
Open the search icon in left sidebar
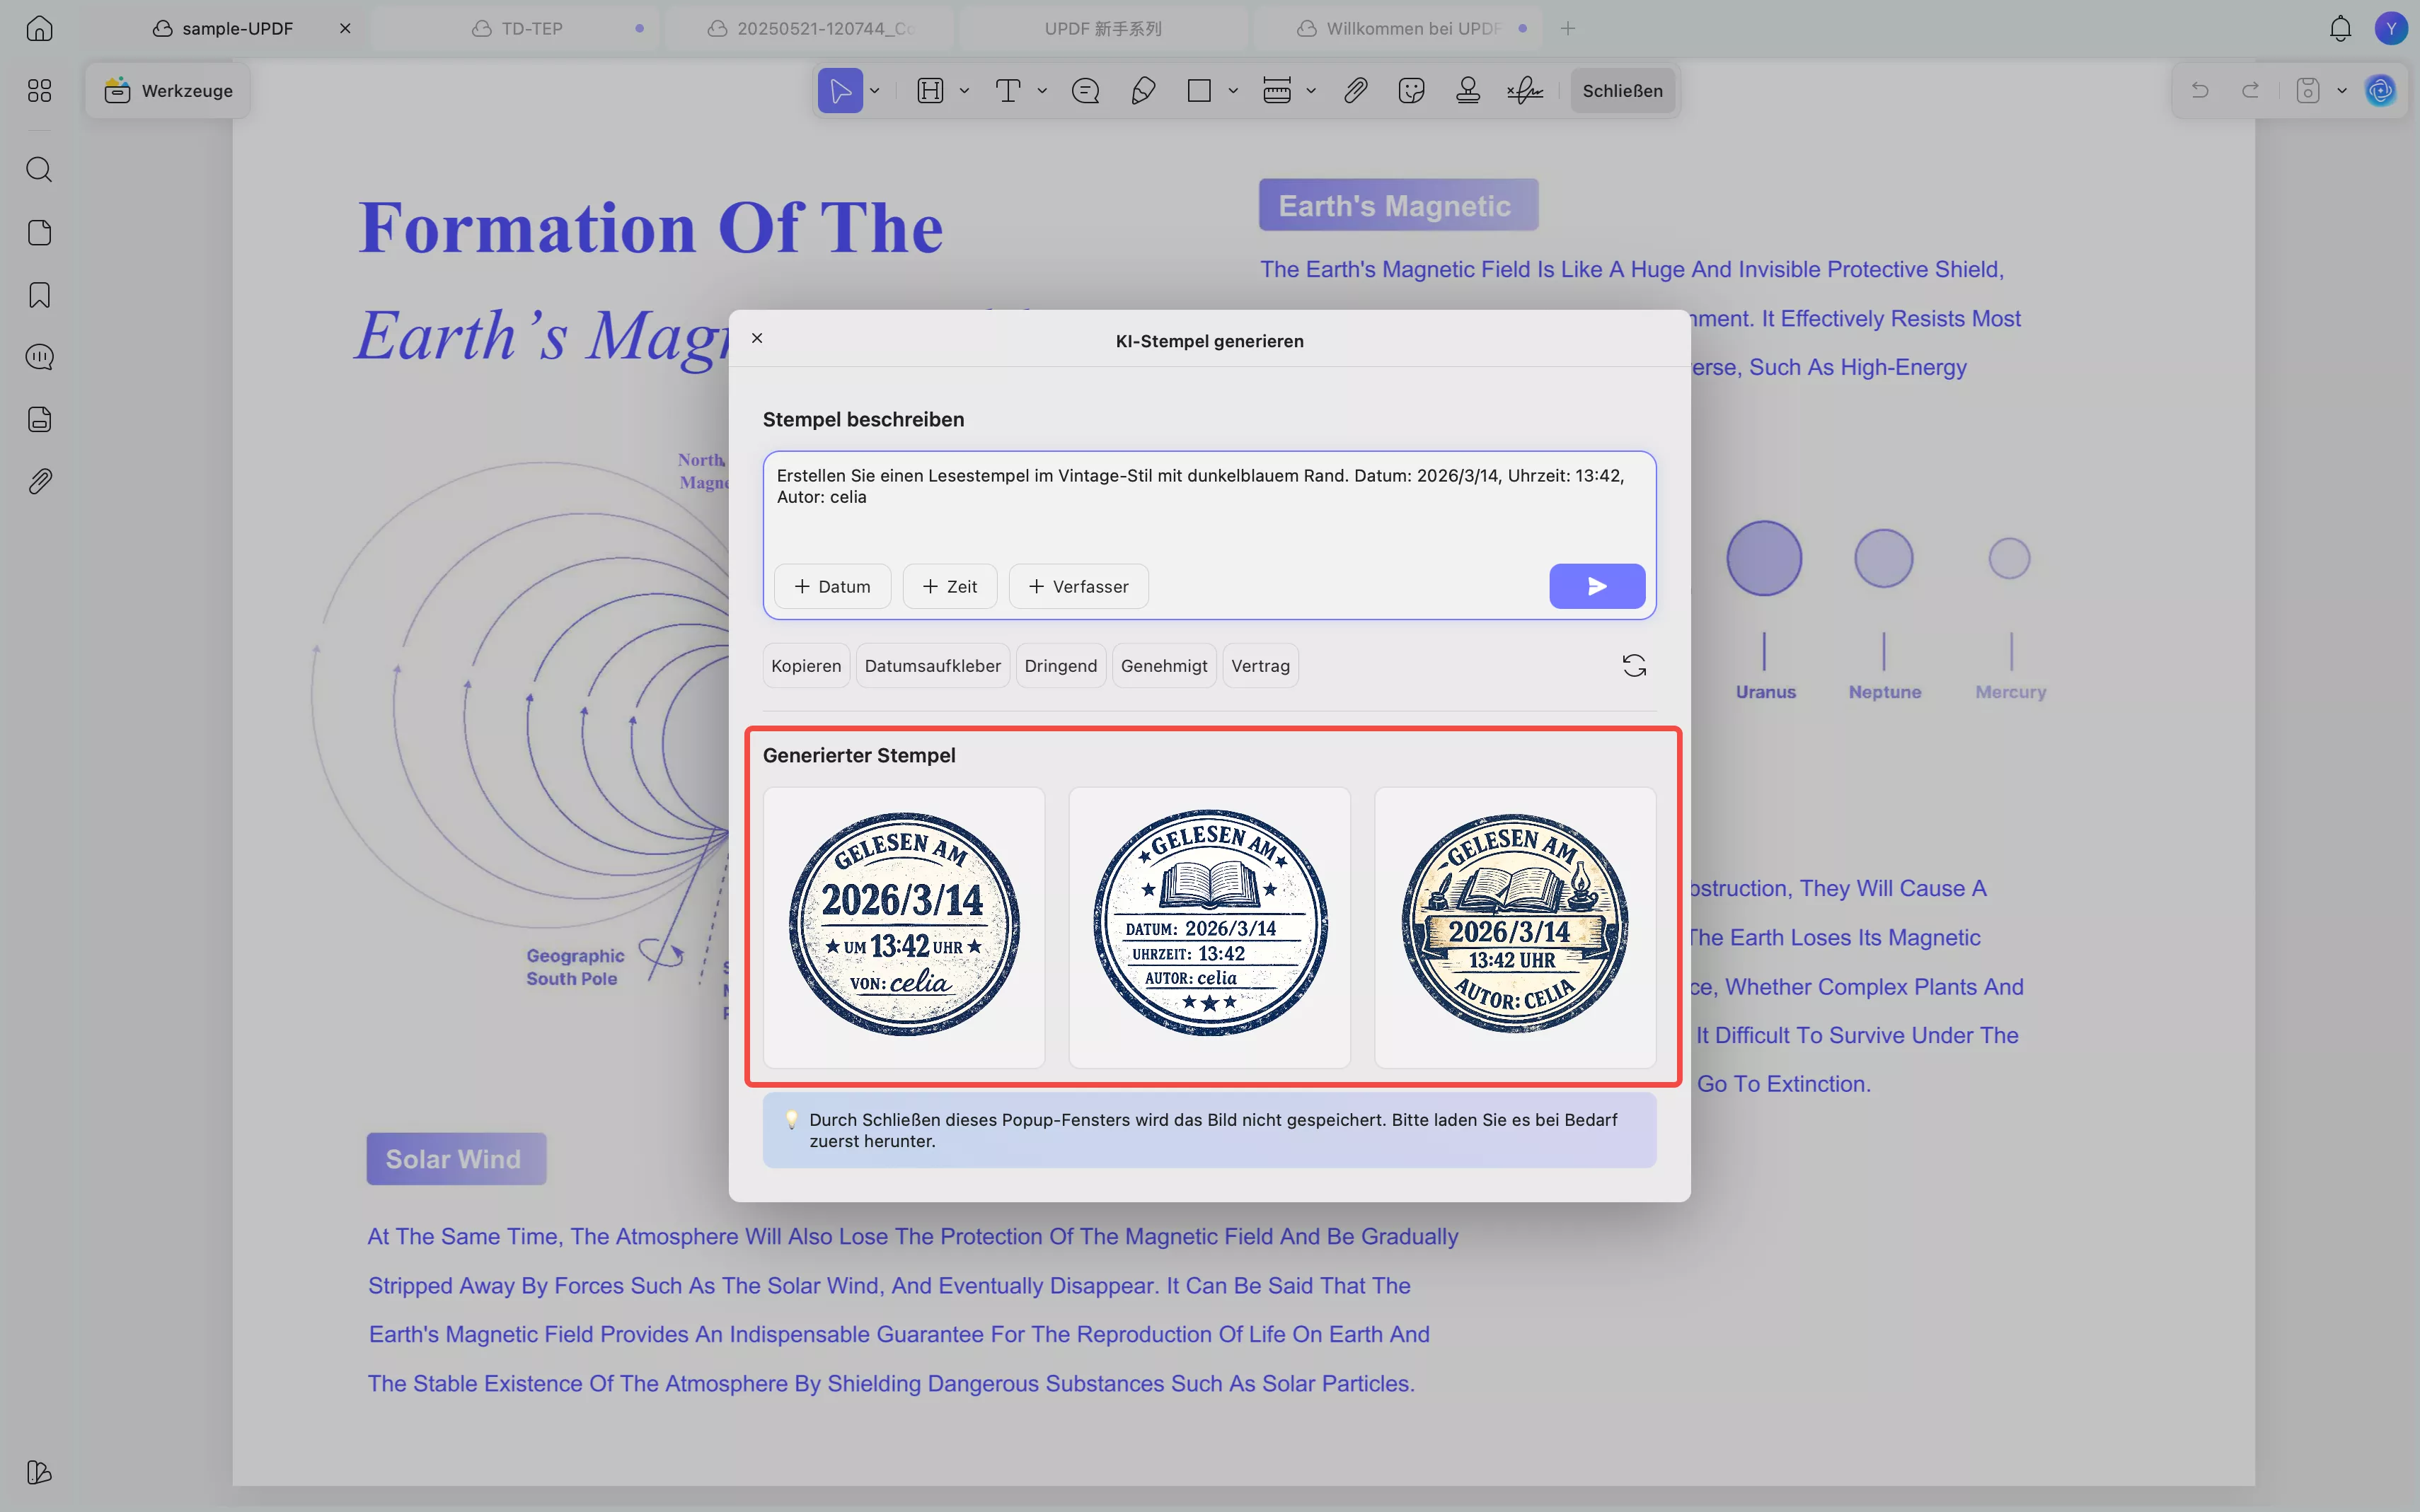coord(39,169)
